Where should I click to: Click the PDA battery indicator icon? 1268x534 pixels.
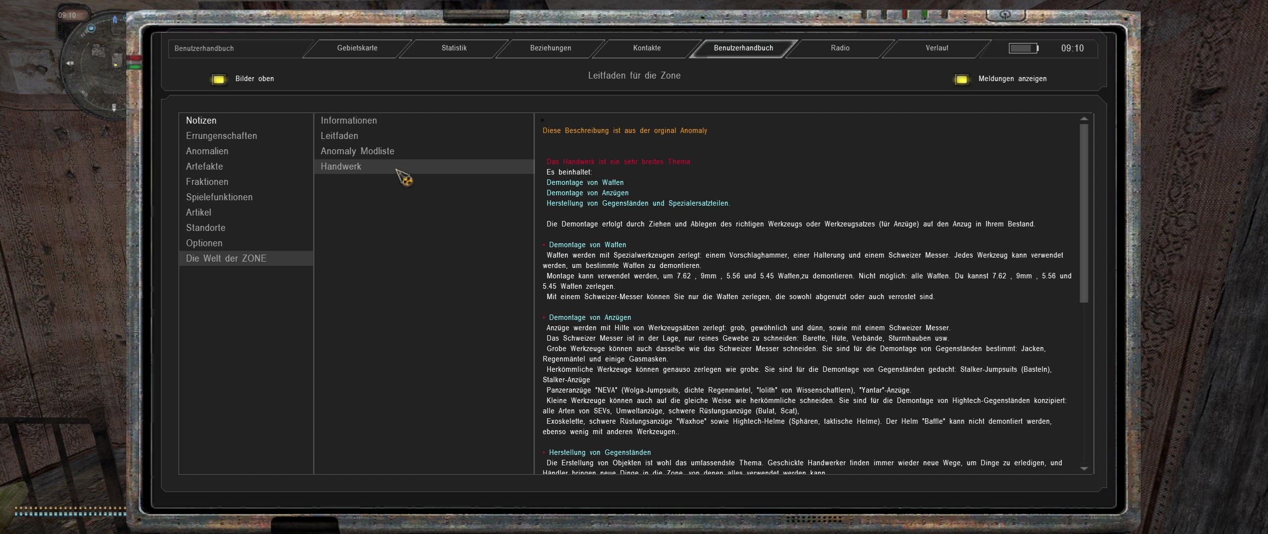(x=1023, y=48)
